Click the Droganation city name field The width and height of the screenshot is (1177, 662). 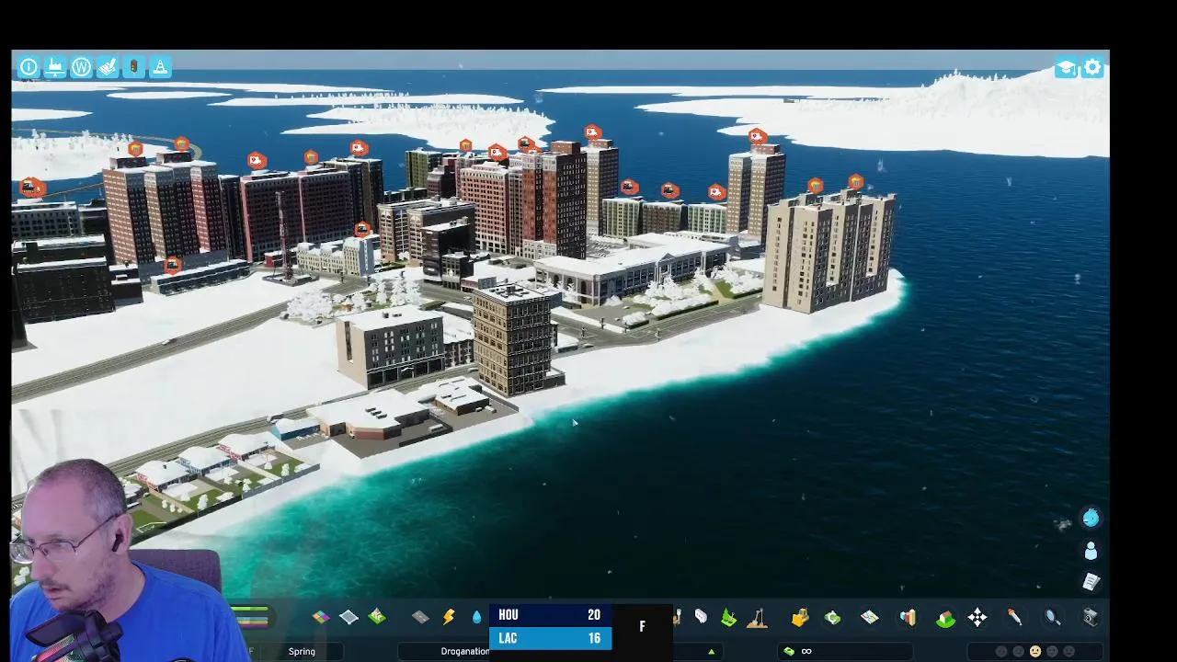pyautogui.click(x=464, y=651)
